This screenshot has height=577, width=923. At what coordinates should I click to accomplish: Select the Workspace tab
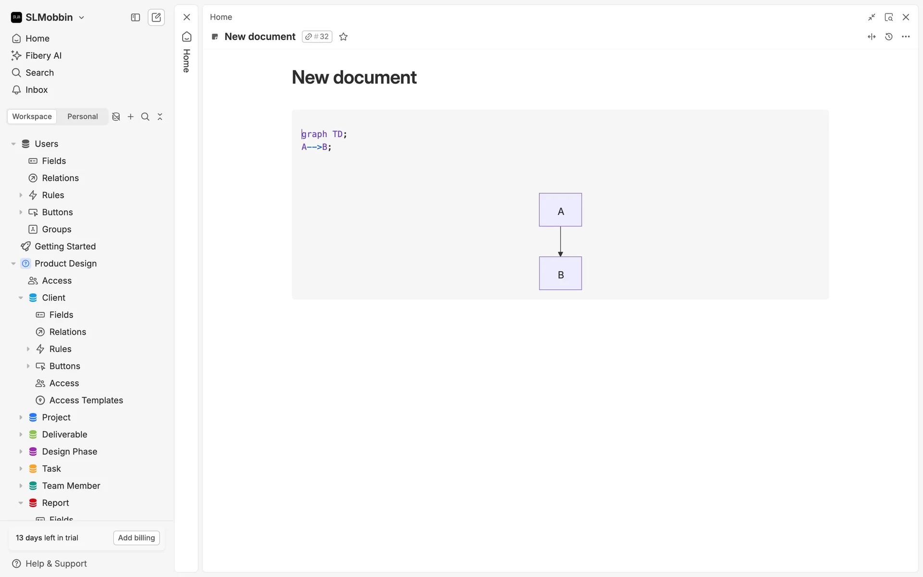tap(32, 116)
